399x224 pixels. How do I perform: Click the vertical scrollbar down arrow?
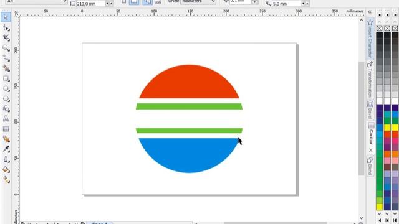click(x=362, y=218)
